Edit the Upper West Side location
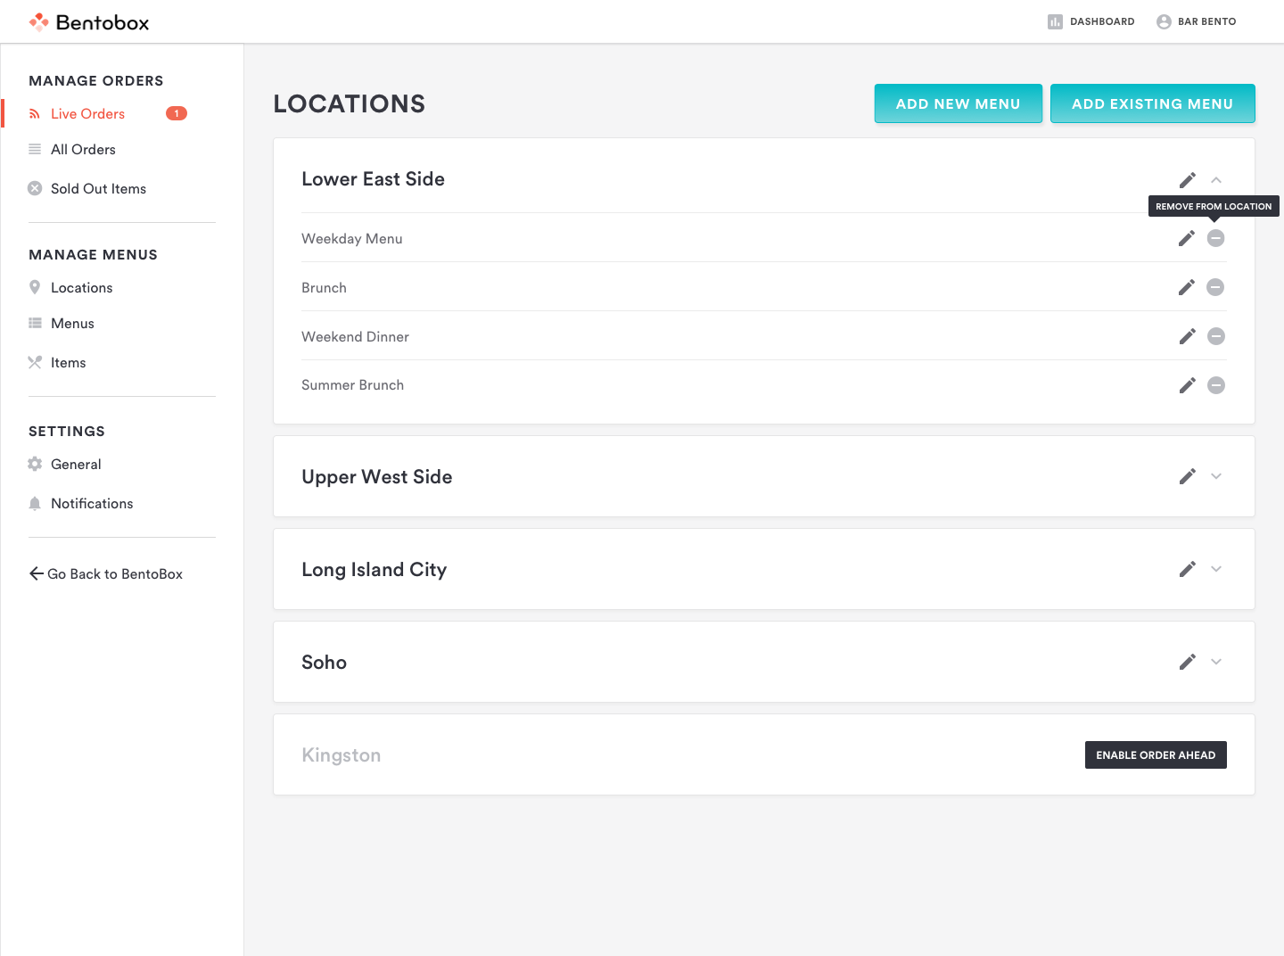This screenshot has height=956, width=1284. click(x=1188, y=476)
